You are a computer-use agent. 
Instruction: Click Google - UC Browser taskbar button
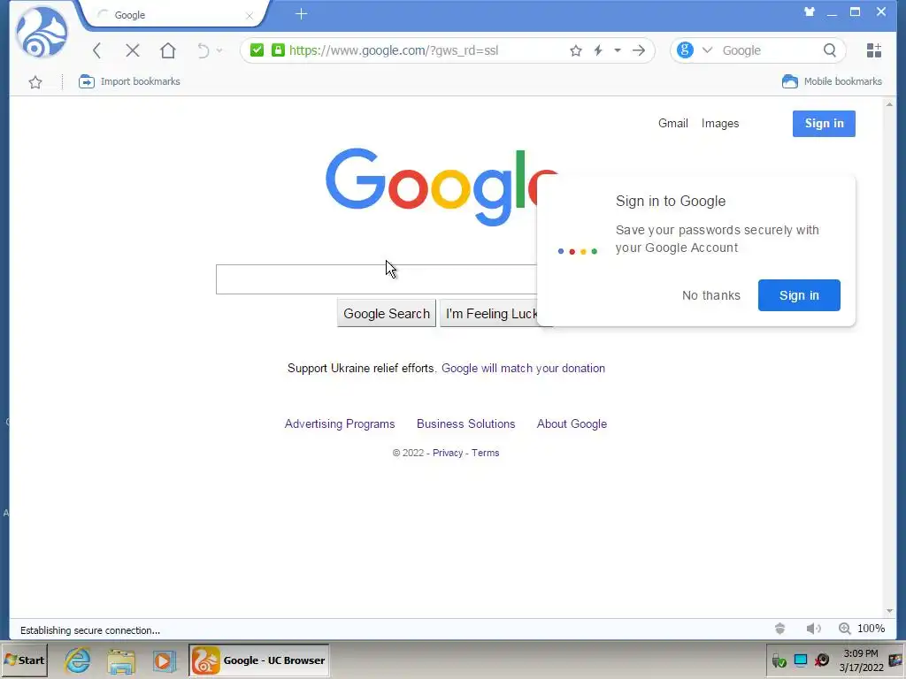pyautogui.click(x=259, y=660)
